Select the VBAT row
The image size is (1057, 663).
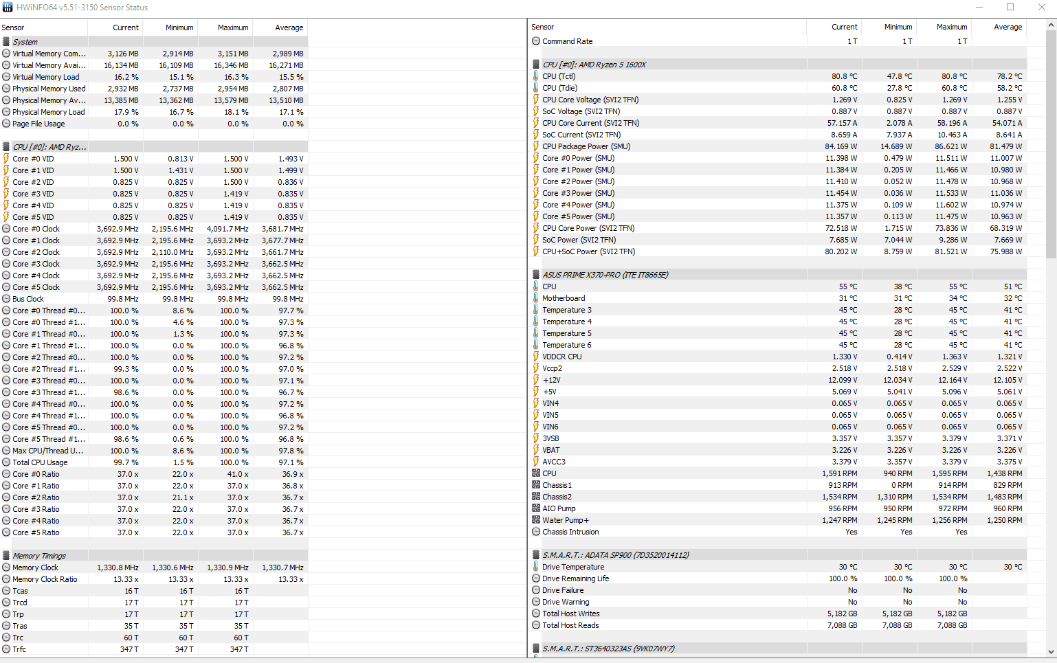pos(778,450)
